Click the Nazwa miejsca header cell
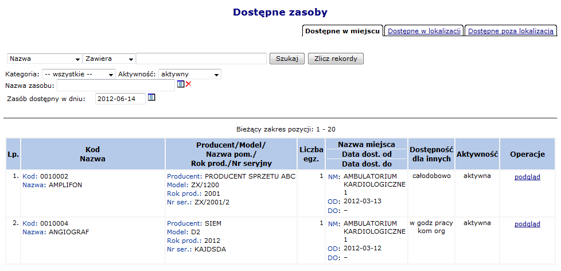This screenshot has width=561, height=271. click(x=367, y=145)
